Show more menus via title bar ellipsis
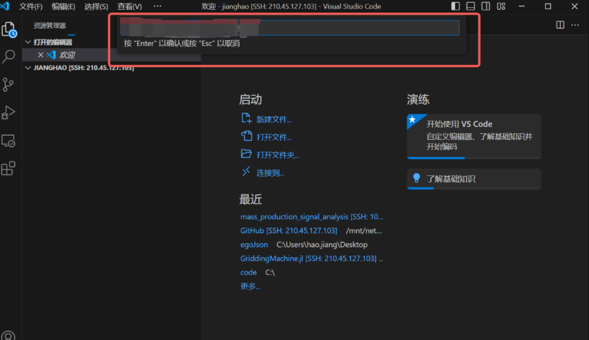 (157, 6)
